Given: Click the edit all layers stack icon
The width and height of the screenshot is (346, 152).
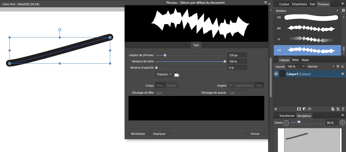Looking at the screenshot, I should coord(276,109).
